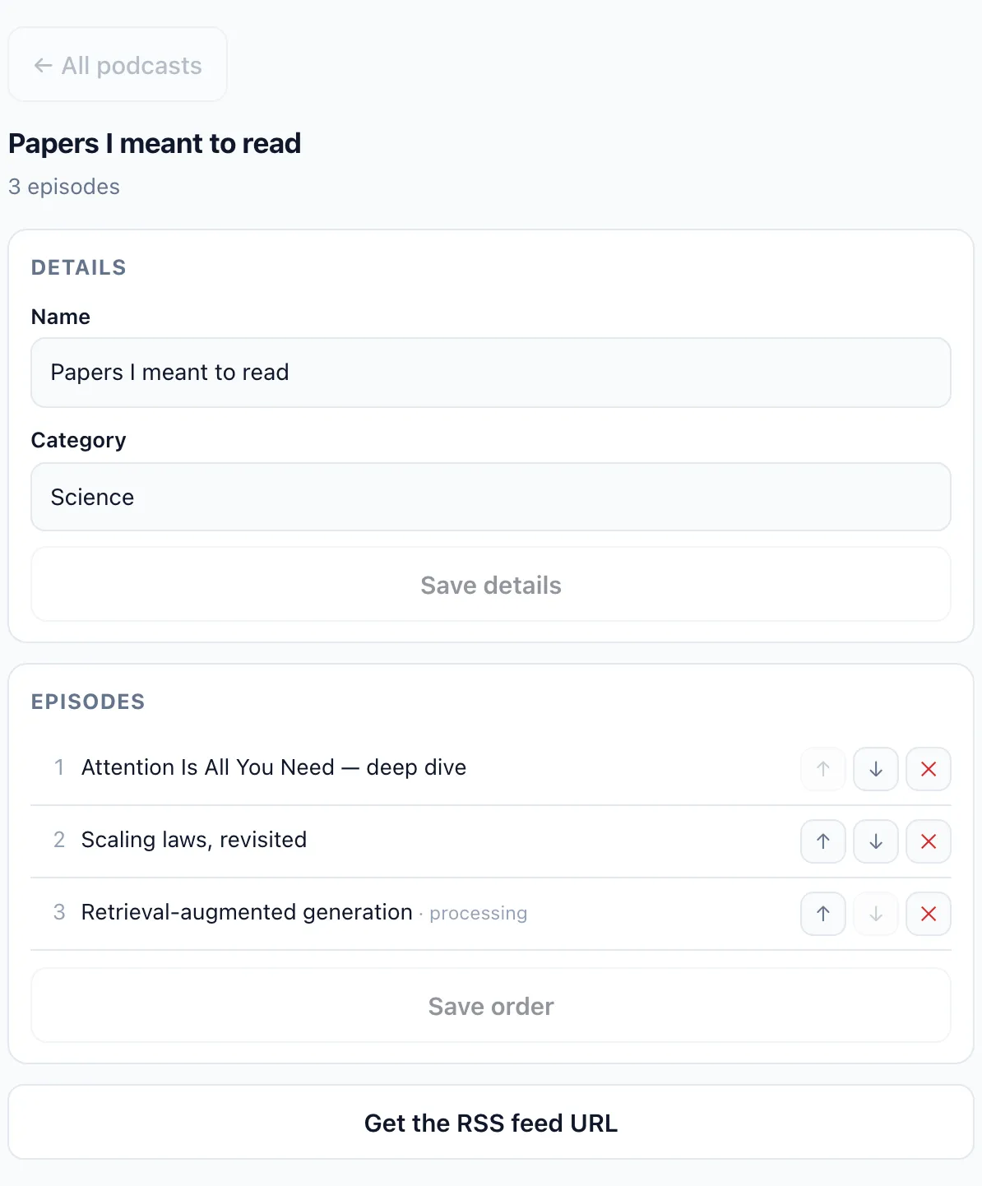Viewport: 982px width, 1186px height.
Task: Move 'Scaling laws, revisited' episode up
Action: pyautogui.click(x=823, y=841)
